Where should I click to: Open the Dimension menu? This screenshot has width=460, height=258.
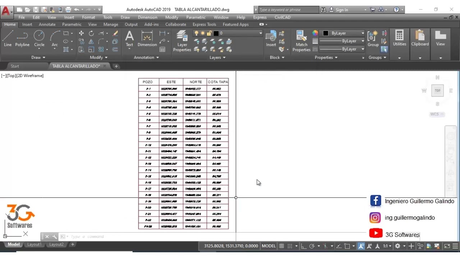(147, 17)
